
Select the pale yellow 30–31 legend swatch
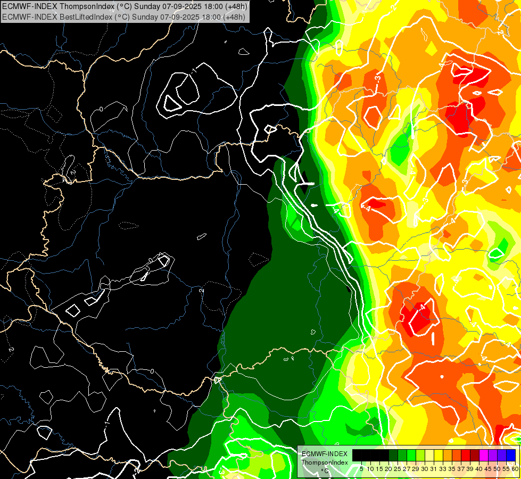coord(429,455)
